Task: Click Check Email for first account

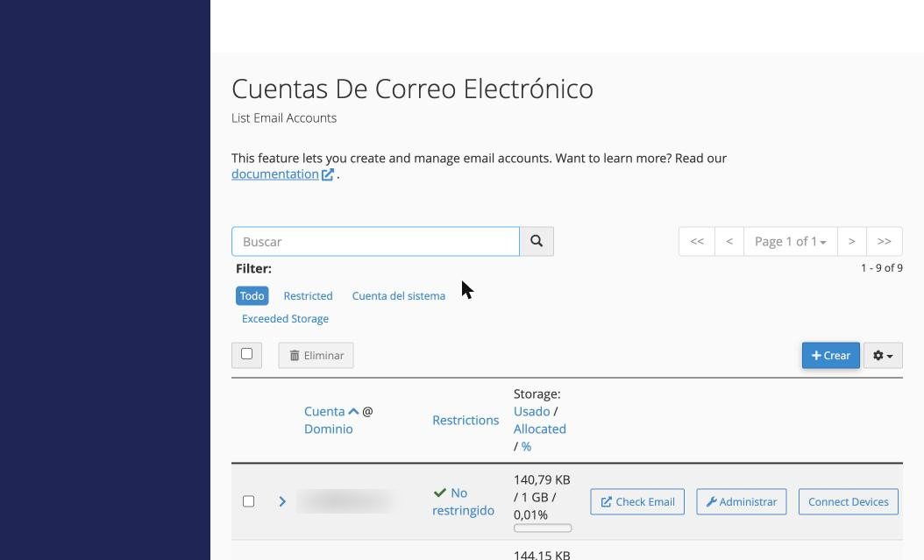Action: (x=637, y=501)
